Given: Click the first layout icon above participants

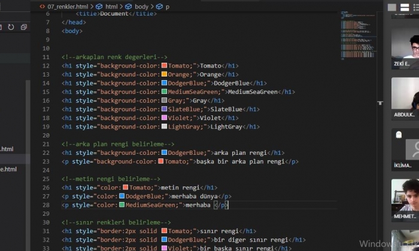Looking at the screenshot, I should (392, 7).
